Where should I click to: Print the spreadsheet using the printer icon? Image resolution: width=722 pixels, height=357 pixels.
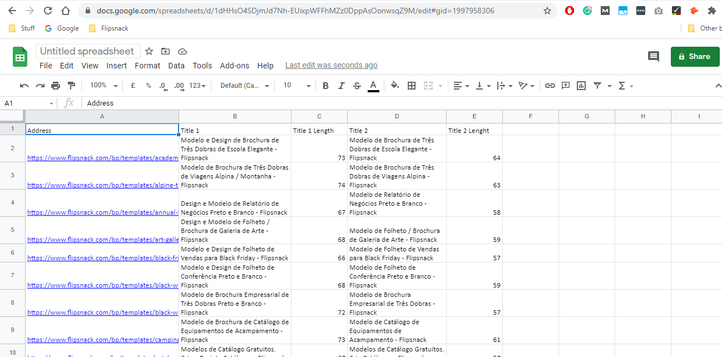[x=56, y=86]
